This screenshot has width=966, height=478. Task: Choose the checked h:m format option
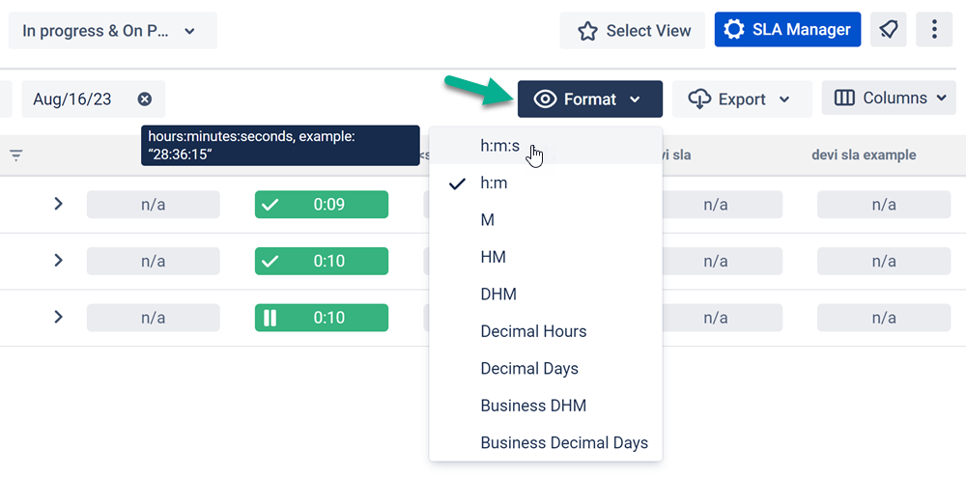point(494,183)
